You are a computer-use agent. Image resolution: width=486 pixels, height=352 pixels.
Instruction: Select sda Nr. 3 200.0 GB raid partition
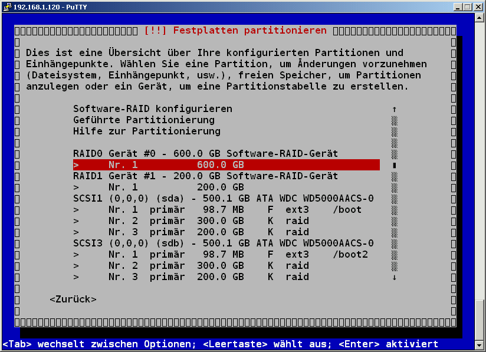click(x=191, y=232)
